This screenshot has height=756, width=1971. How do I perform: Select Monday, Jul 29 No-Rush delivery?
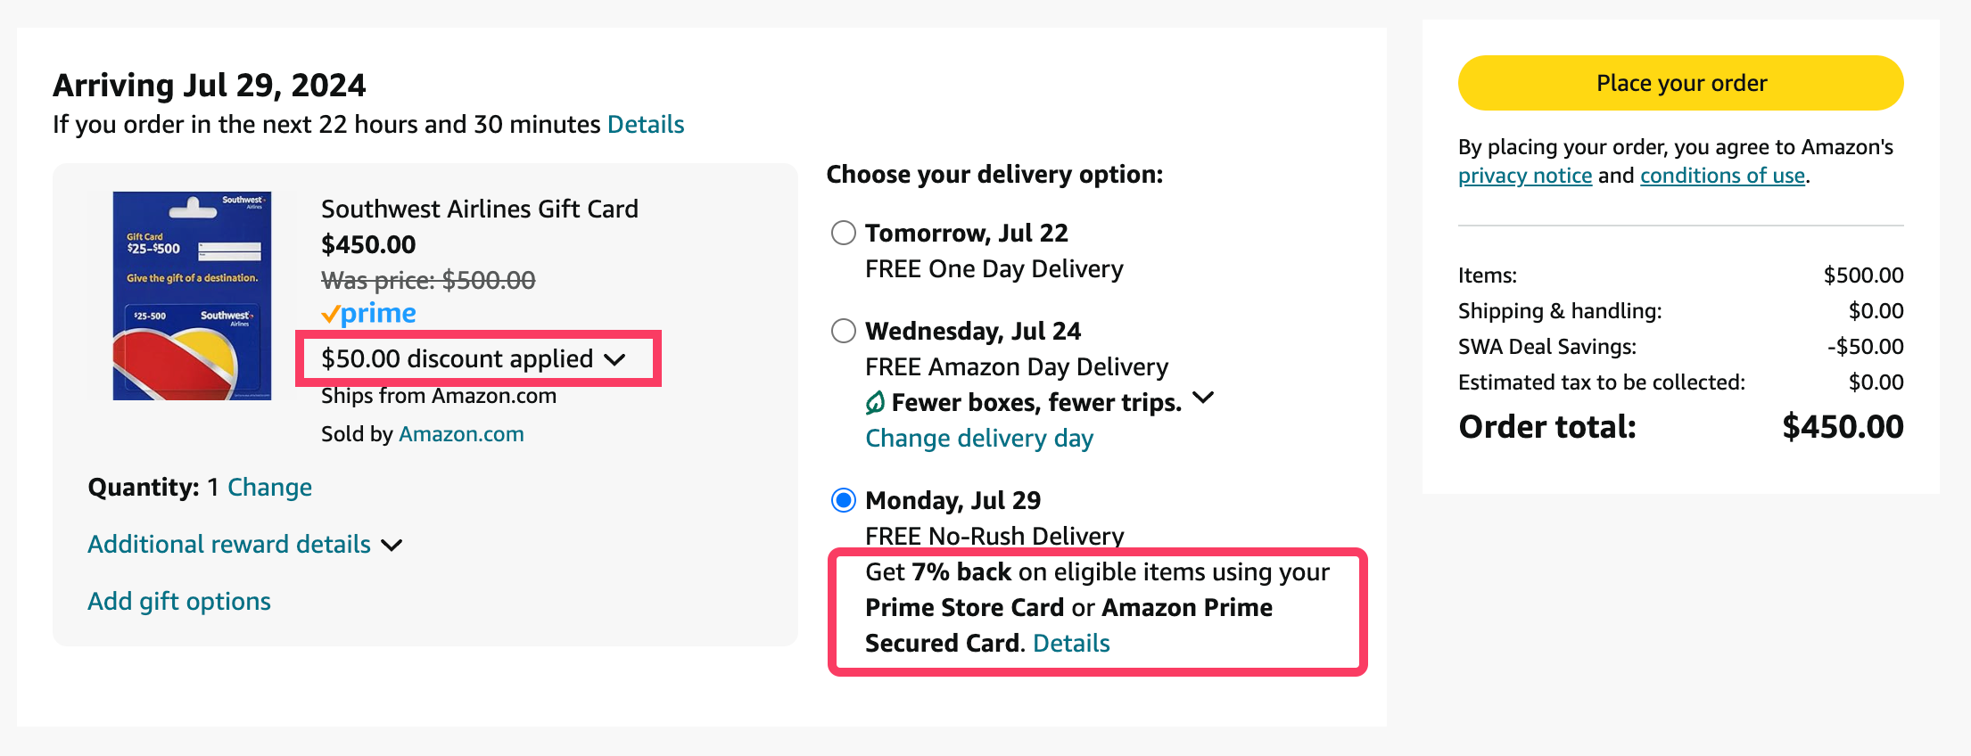tap(843, 501)
